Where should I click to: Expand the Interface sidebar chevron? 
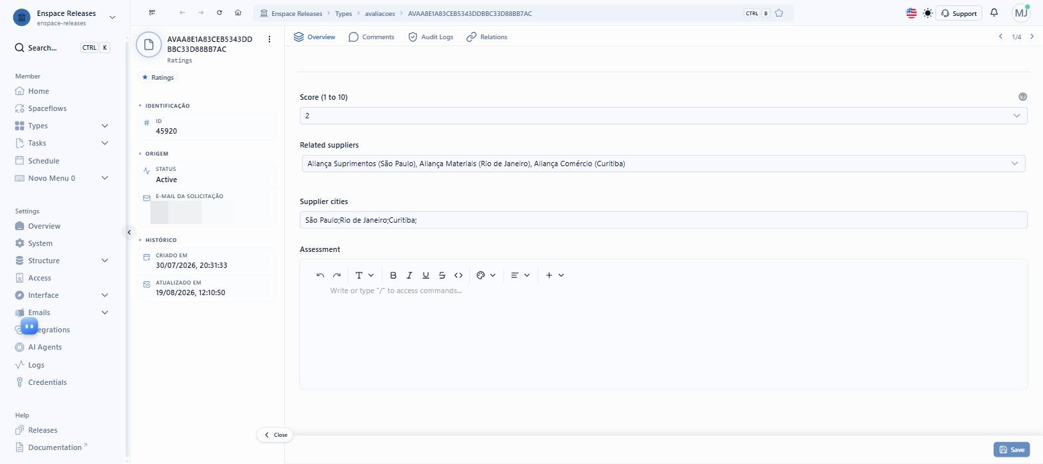point(104,295)
